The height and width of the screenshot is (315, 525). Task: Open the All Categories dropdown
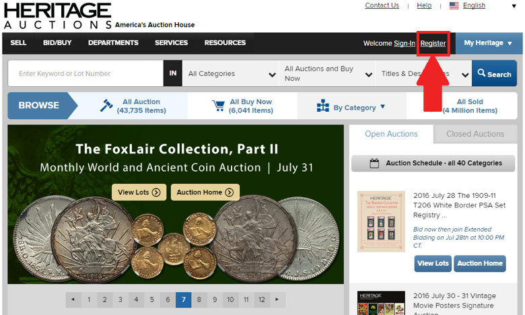tap(230, 73)
